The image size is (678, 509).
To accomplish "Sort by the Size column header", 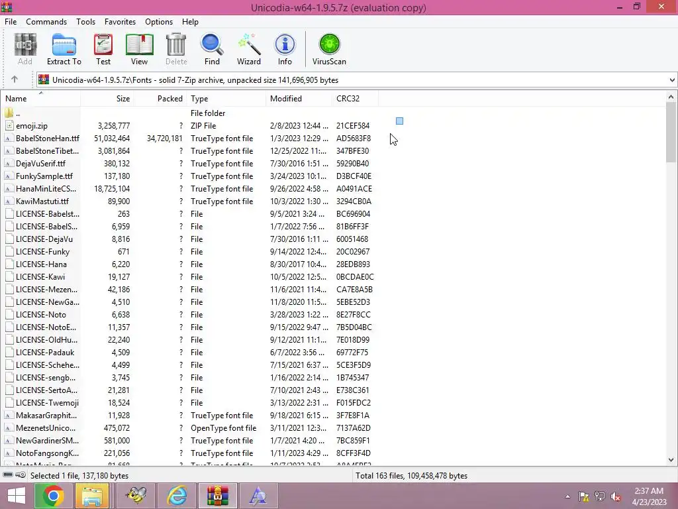I will 107,99.
